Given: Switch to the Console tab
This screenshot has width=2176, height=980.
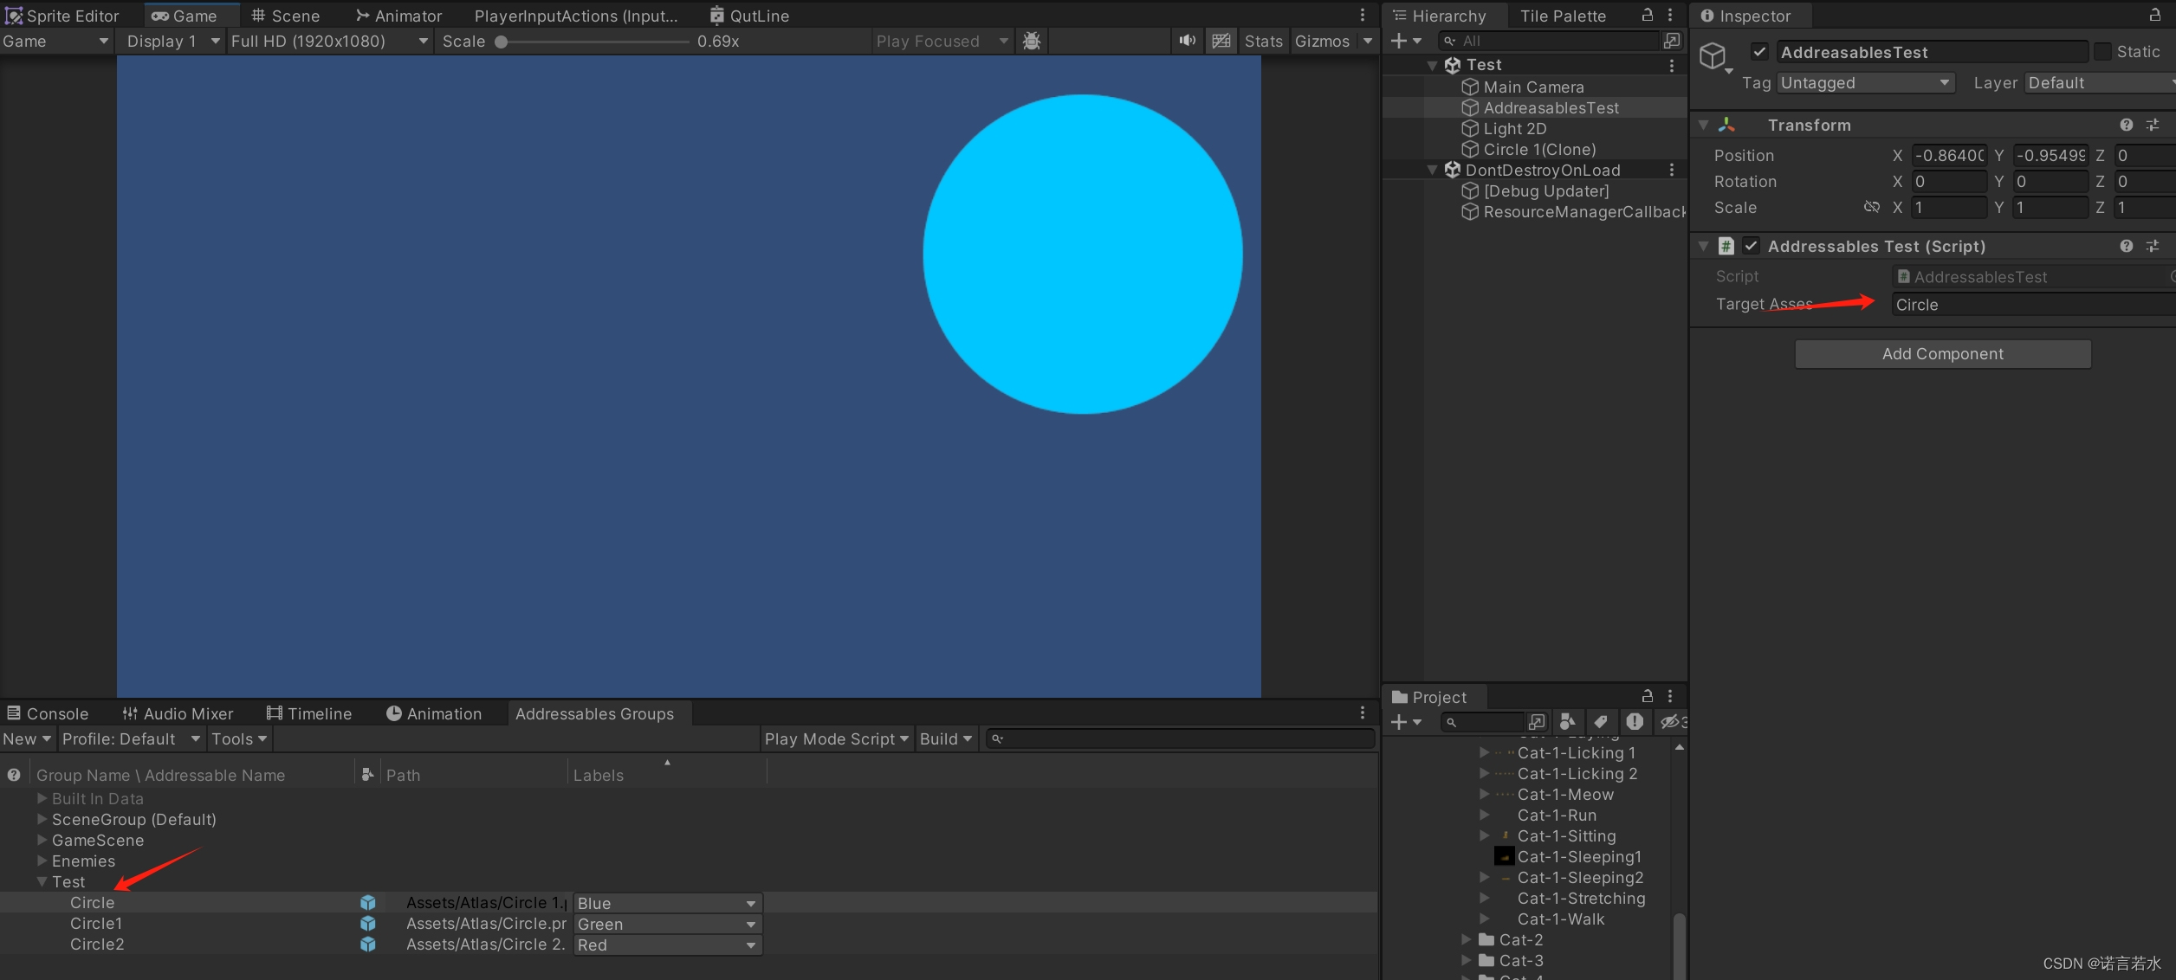Looking at the screenshot, I should point(48,713).
